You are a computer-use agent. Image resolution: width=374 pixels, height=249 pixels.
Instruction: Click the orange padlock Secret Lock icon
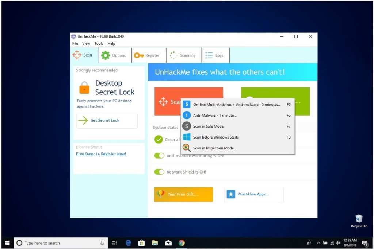(84, 87)
